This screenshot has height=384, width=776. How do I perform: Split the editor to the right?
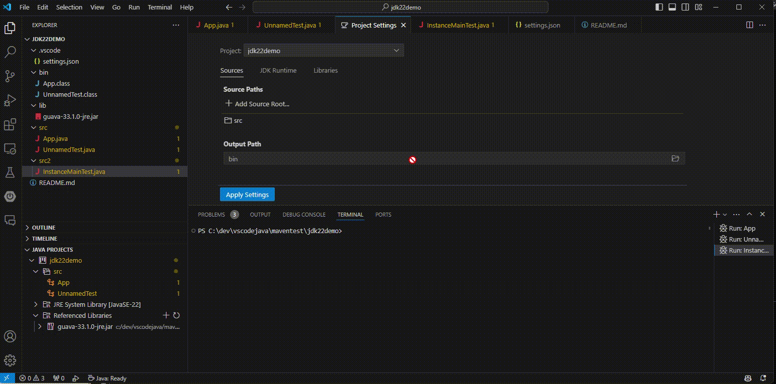(x=749, y=25)
